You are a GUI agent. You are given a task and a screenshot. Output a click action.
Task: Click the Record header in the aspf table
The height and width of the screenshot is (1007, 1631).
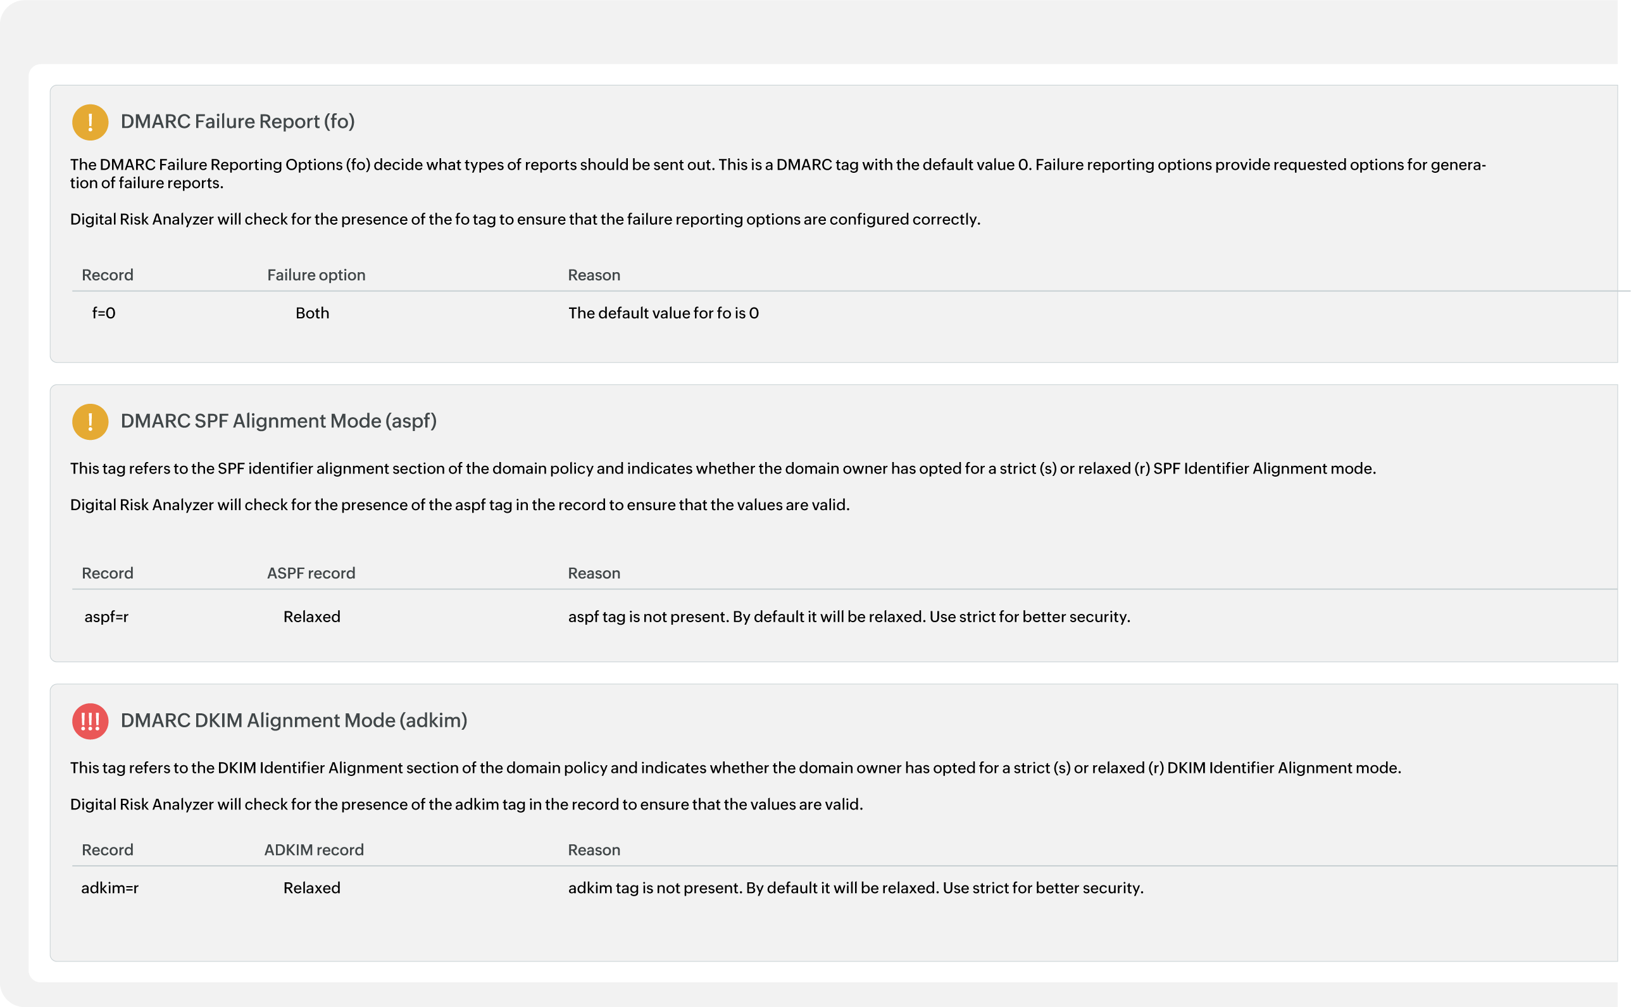[x=107, y=573]
